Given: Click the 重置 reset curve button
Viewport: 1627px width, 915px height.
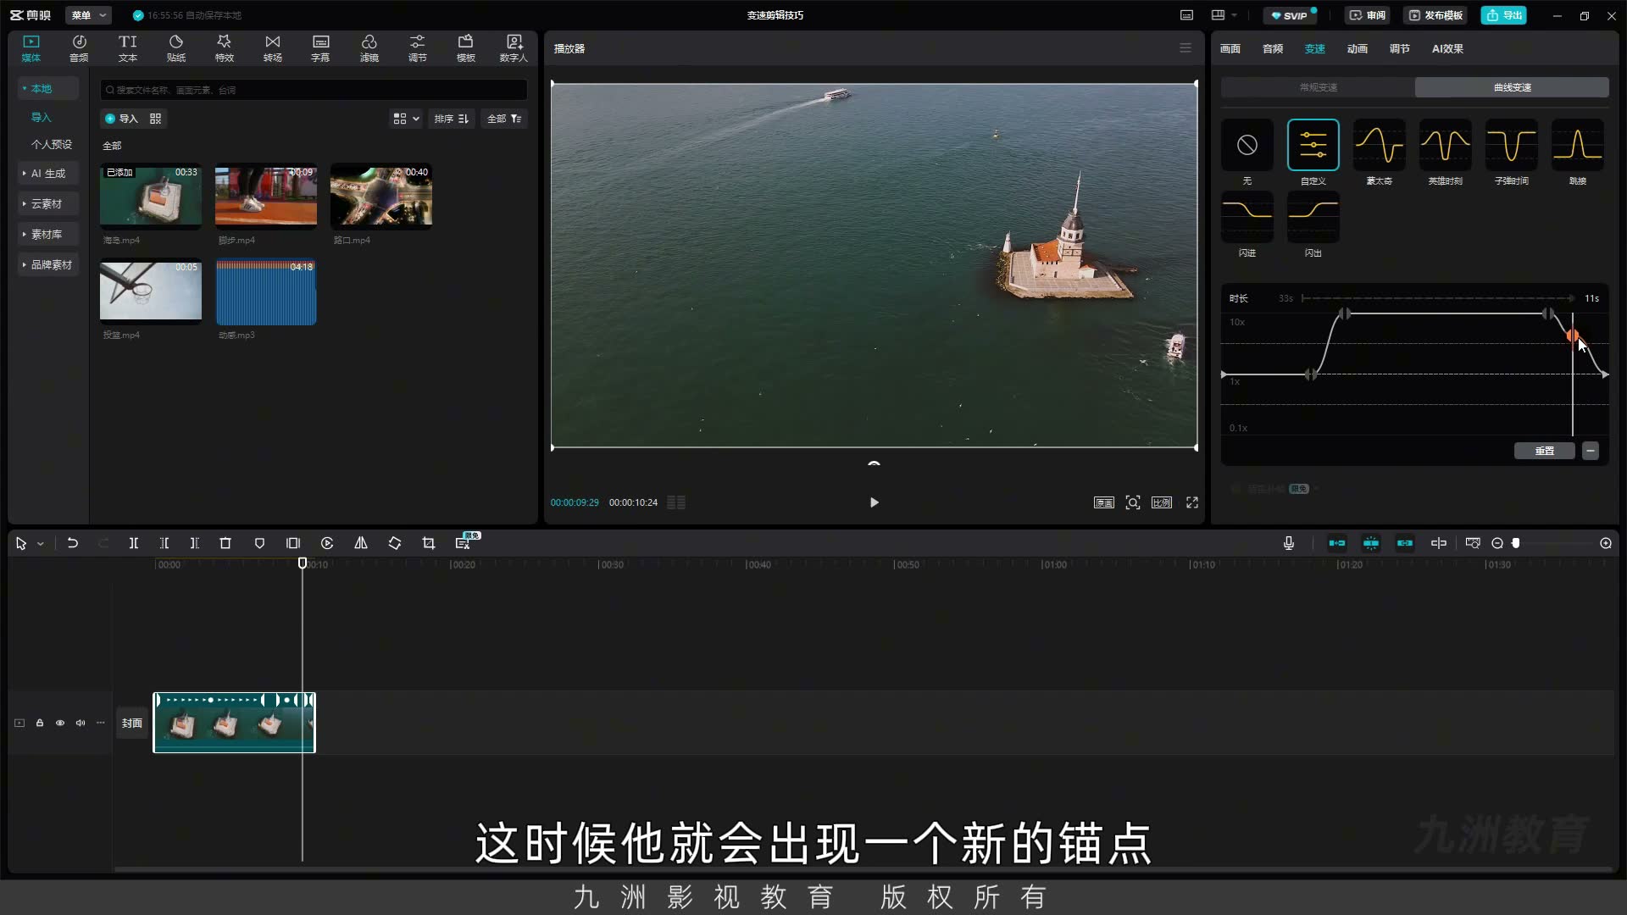Looking at the screenshot, I should [1544, 451].
